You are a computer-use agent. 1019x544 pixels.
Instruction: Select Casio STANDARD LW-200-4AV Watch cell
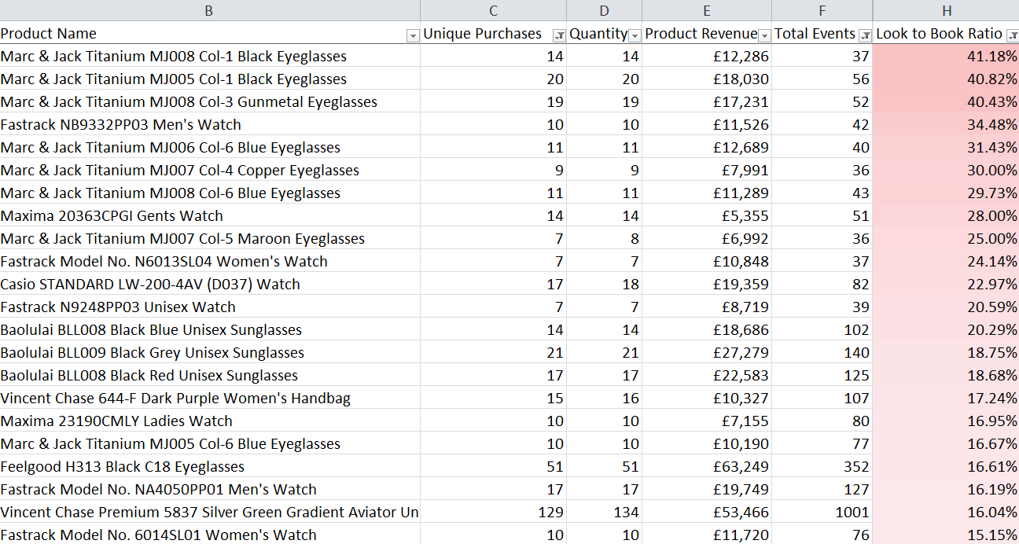[210, 284]
